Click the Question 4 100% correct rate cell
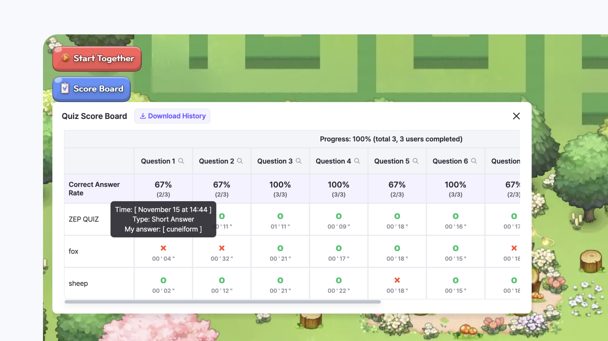The width and height of the screenshot is (608, 341). (338, 189)
